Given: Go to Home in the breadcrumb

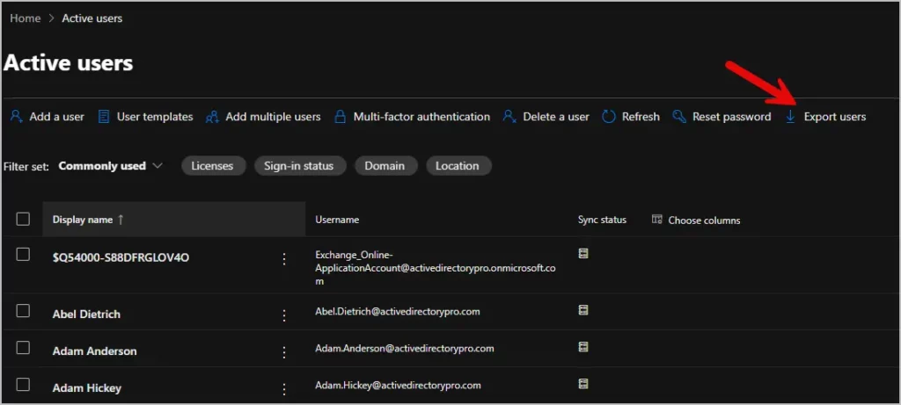Looking at the screenshot, I should [x=26, y=18].
